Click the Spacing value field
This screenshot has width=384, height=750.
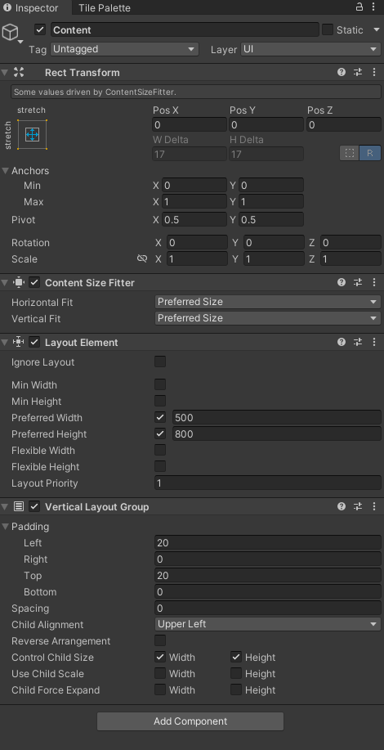pyautogui.click(x=267, y=608)
